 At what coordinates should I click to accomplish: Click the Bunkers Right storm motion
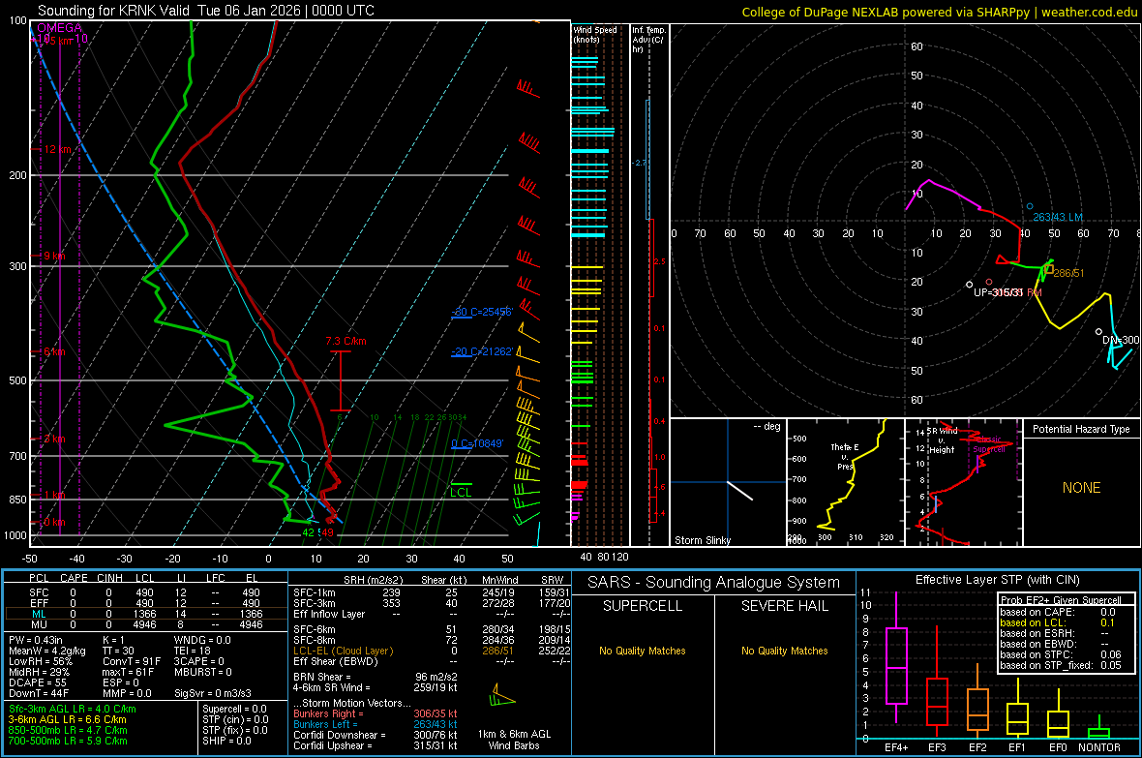tap(376, 713)
